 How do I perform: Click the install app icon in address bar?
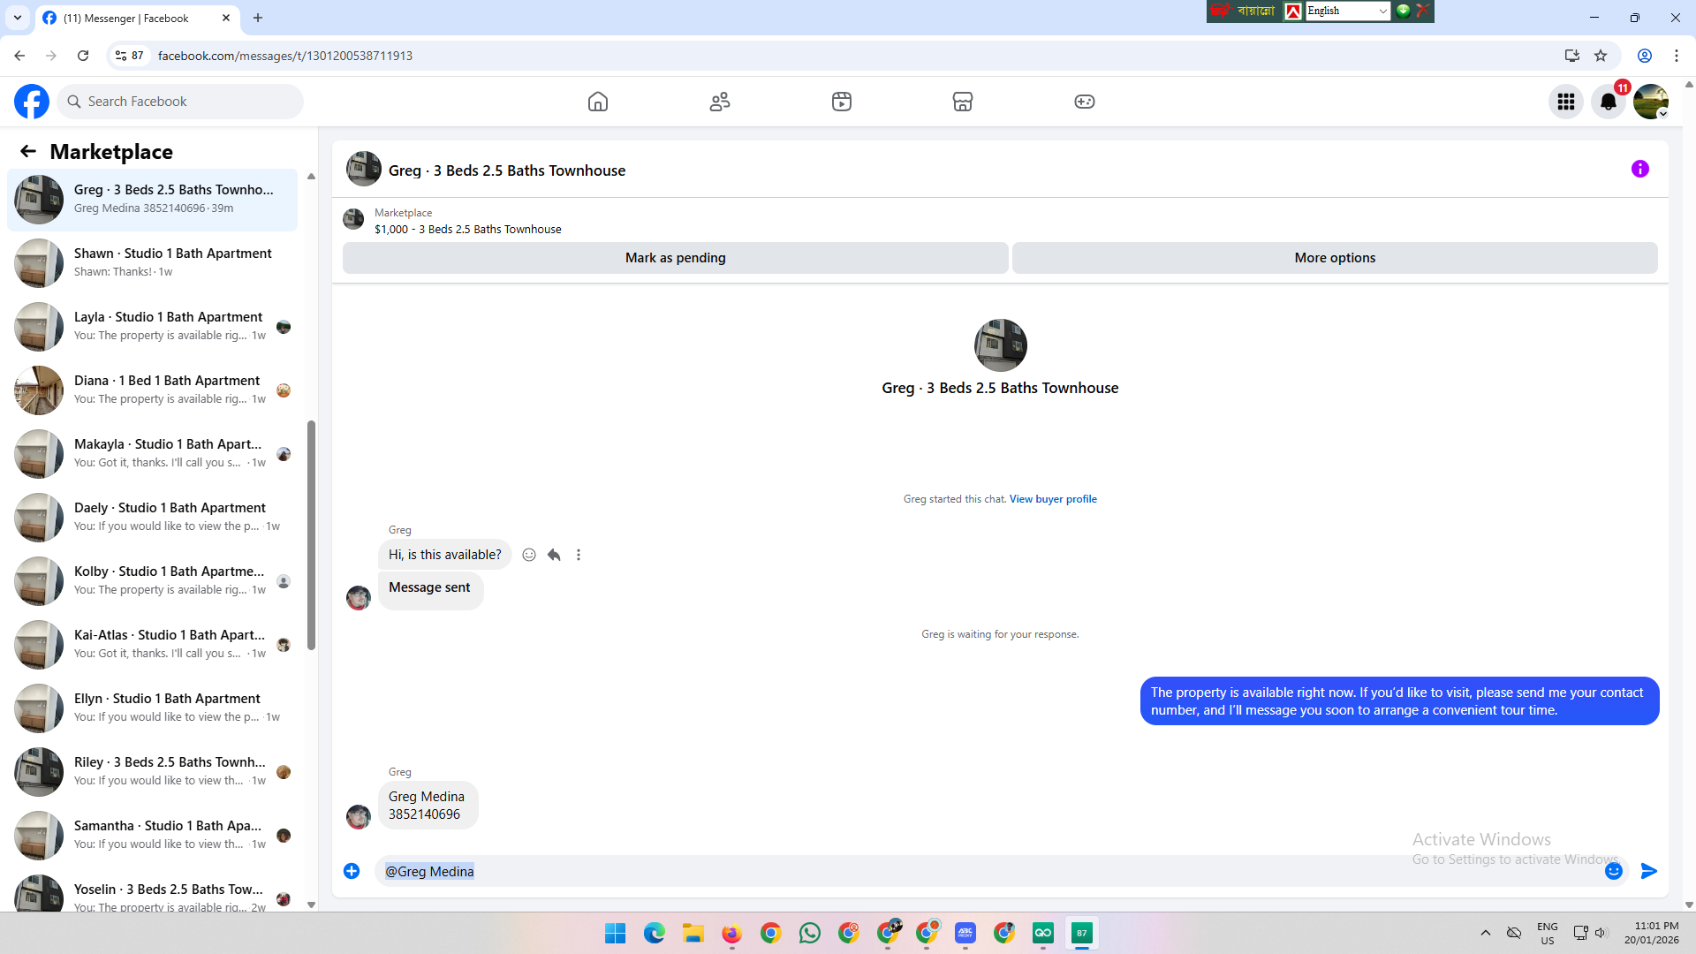tap(1572, 56)
